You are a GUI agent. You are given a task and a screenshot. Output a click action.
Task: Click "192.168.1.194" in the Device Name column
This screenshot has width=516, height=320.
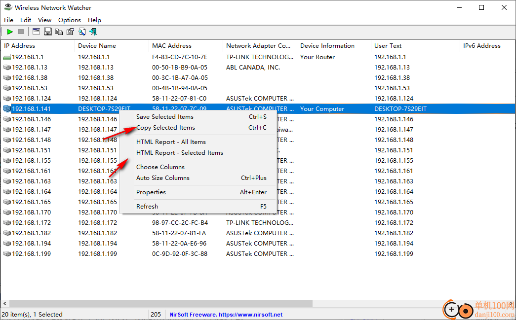click(x=97, y=244)
